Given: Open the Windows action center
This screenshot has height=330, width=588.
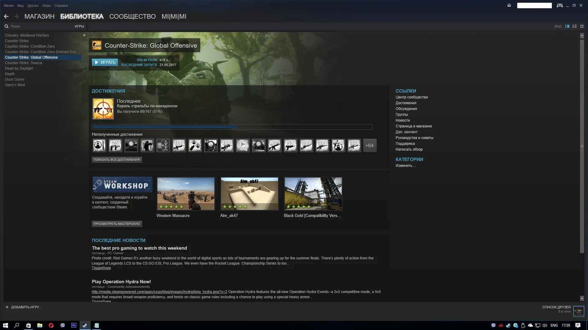Looking at the screenshot, I should pyautogui.click(x=578, y=325).
